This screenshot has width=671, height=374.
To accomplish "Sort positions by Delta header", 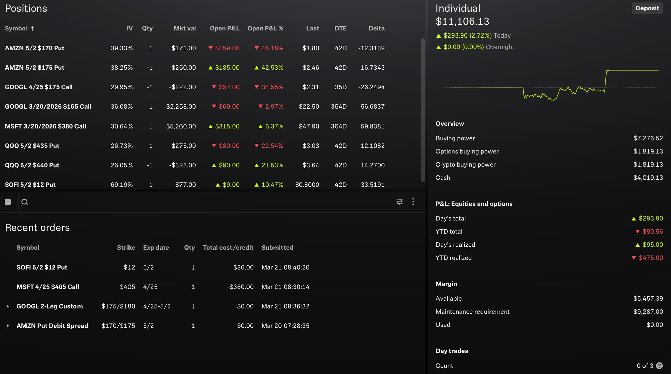I will tap(377, 28).
